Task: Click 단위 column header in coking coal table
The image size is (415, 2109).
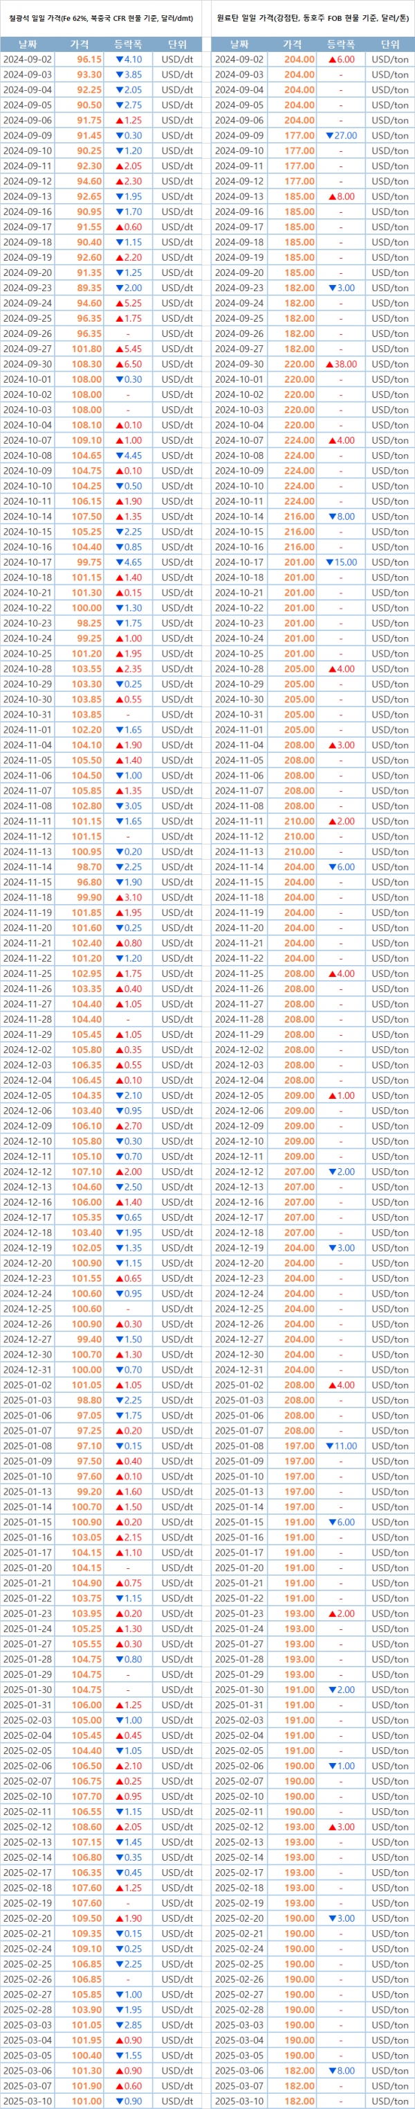Action: (x=389, y=44)
